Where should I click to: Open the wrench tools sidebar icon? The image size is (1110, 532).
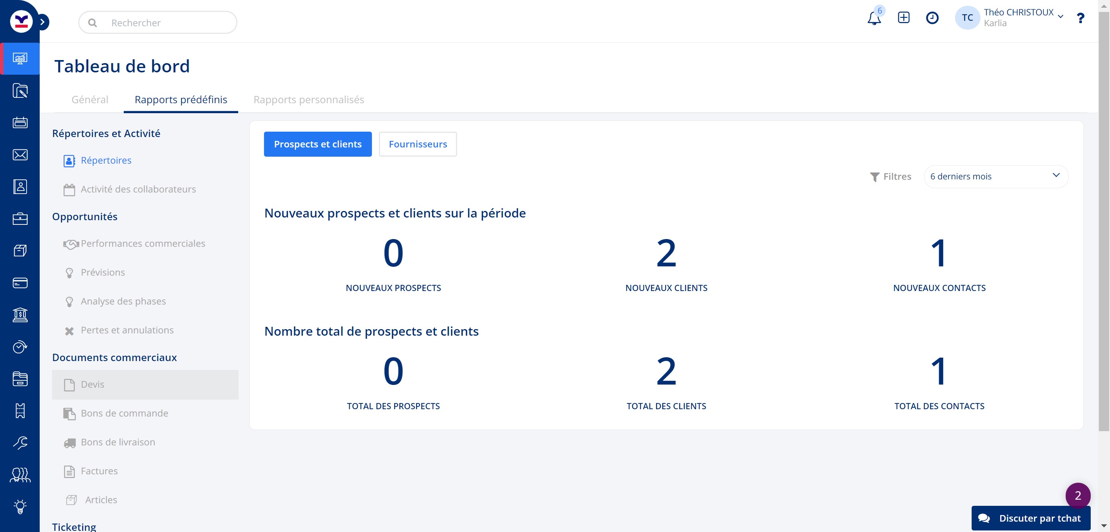[x=20, y=442]
